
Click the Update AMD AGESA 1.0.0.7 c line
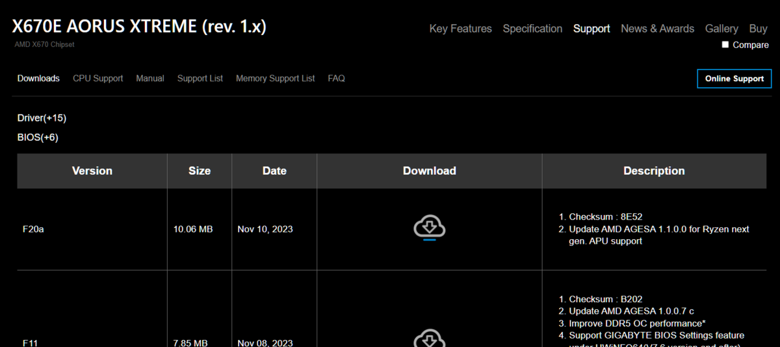coord(631,311)
